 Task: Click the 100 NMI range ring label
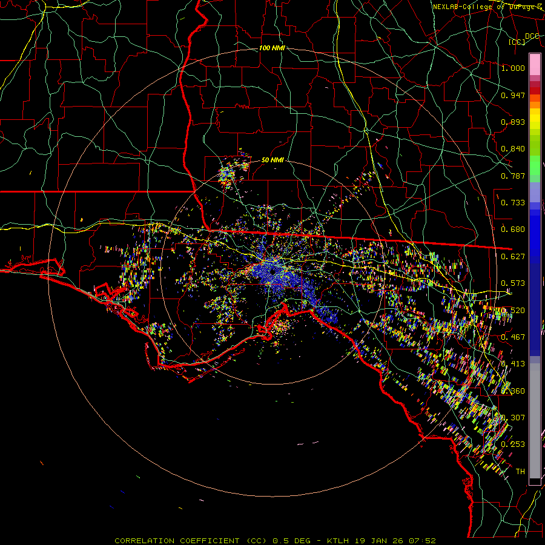point(272,48)
